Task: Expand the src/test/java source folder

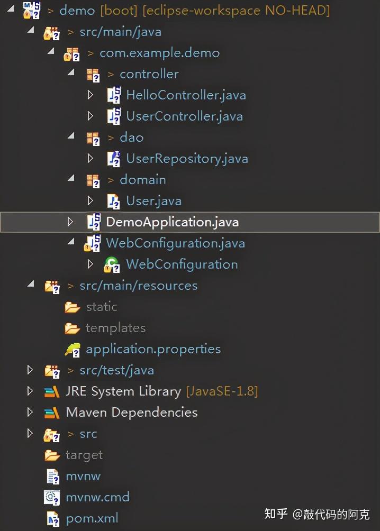Action: click(30, 370)
